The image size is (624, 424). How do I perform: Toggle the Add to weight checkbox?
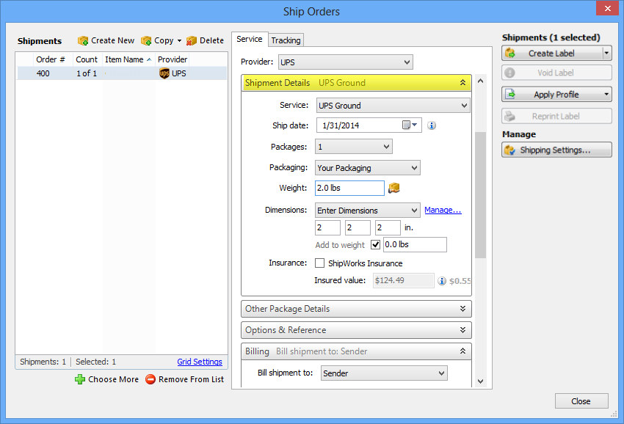coord(375,244)
